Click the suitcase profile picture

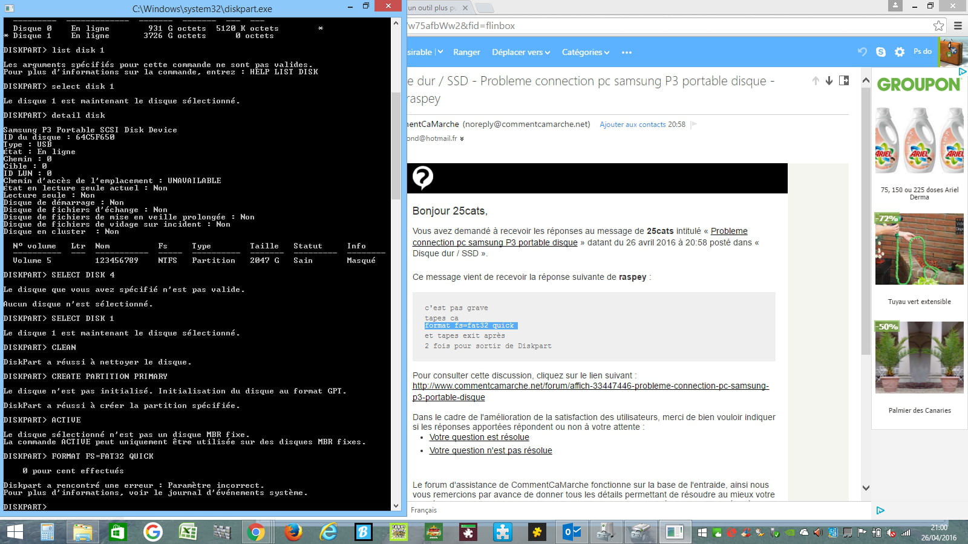pyautogui.click(x=953, y=52)
